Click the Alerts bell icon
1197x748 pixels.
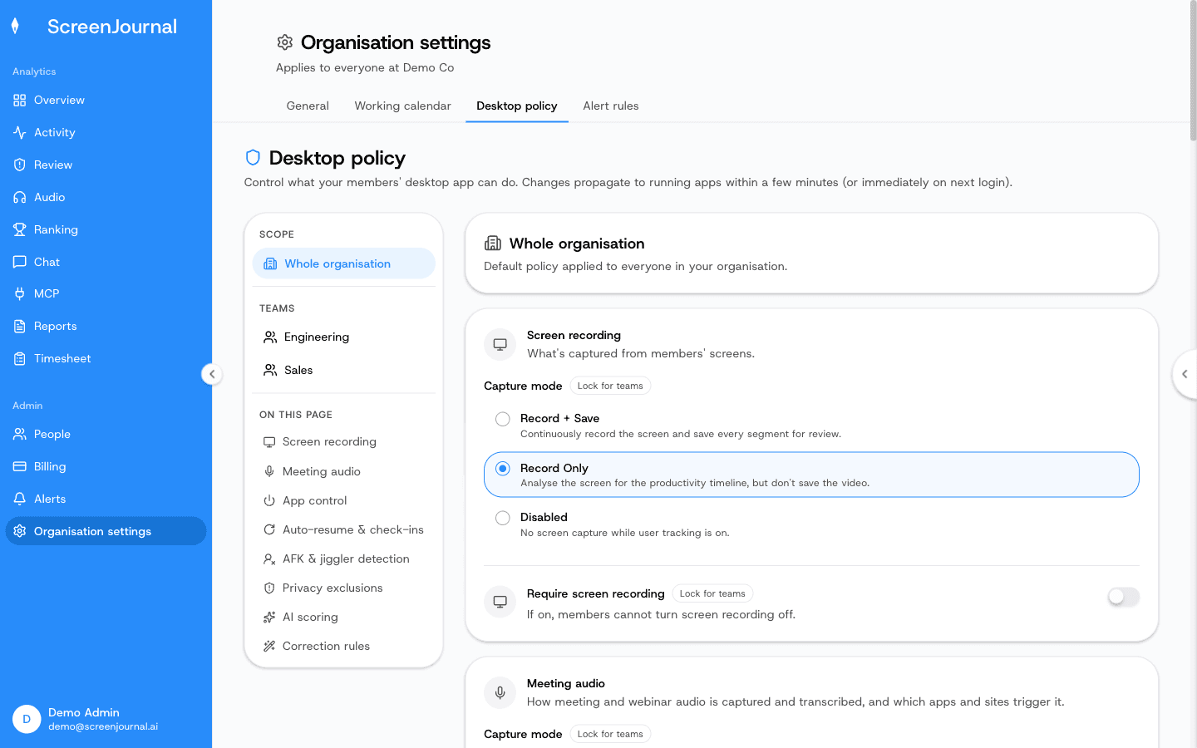point(20,499)
